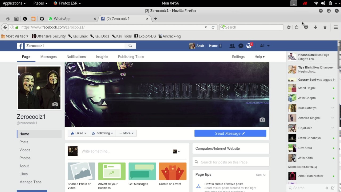Click the camera icon on profile picture
Viewport: 341px width, 192px height.
tap(55, 104)
